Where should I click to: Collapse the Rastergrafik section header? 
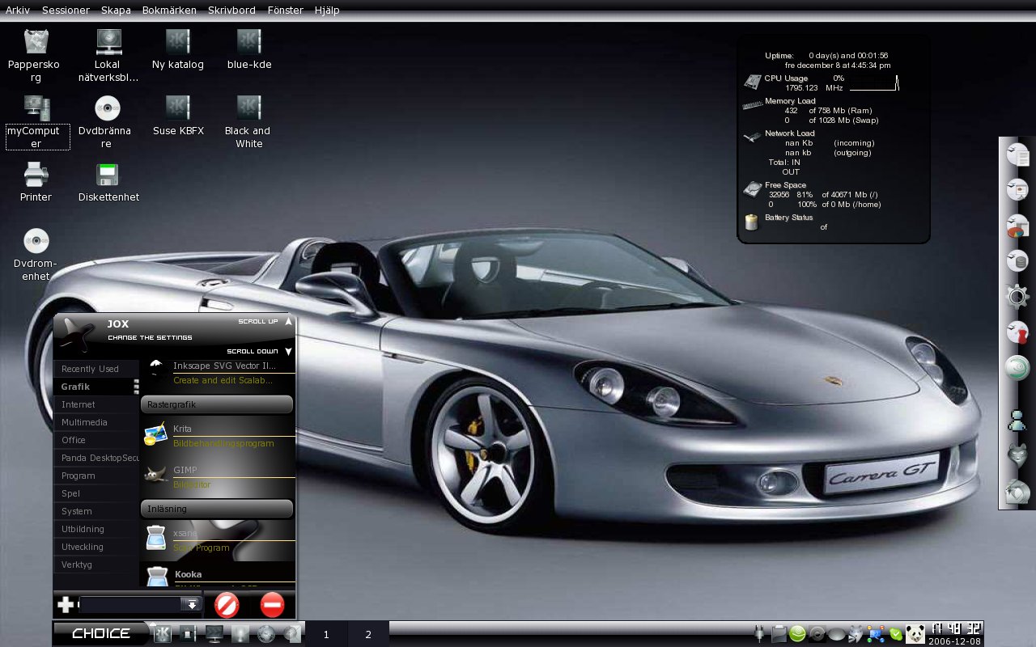coord(217,404)
